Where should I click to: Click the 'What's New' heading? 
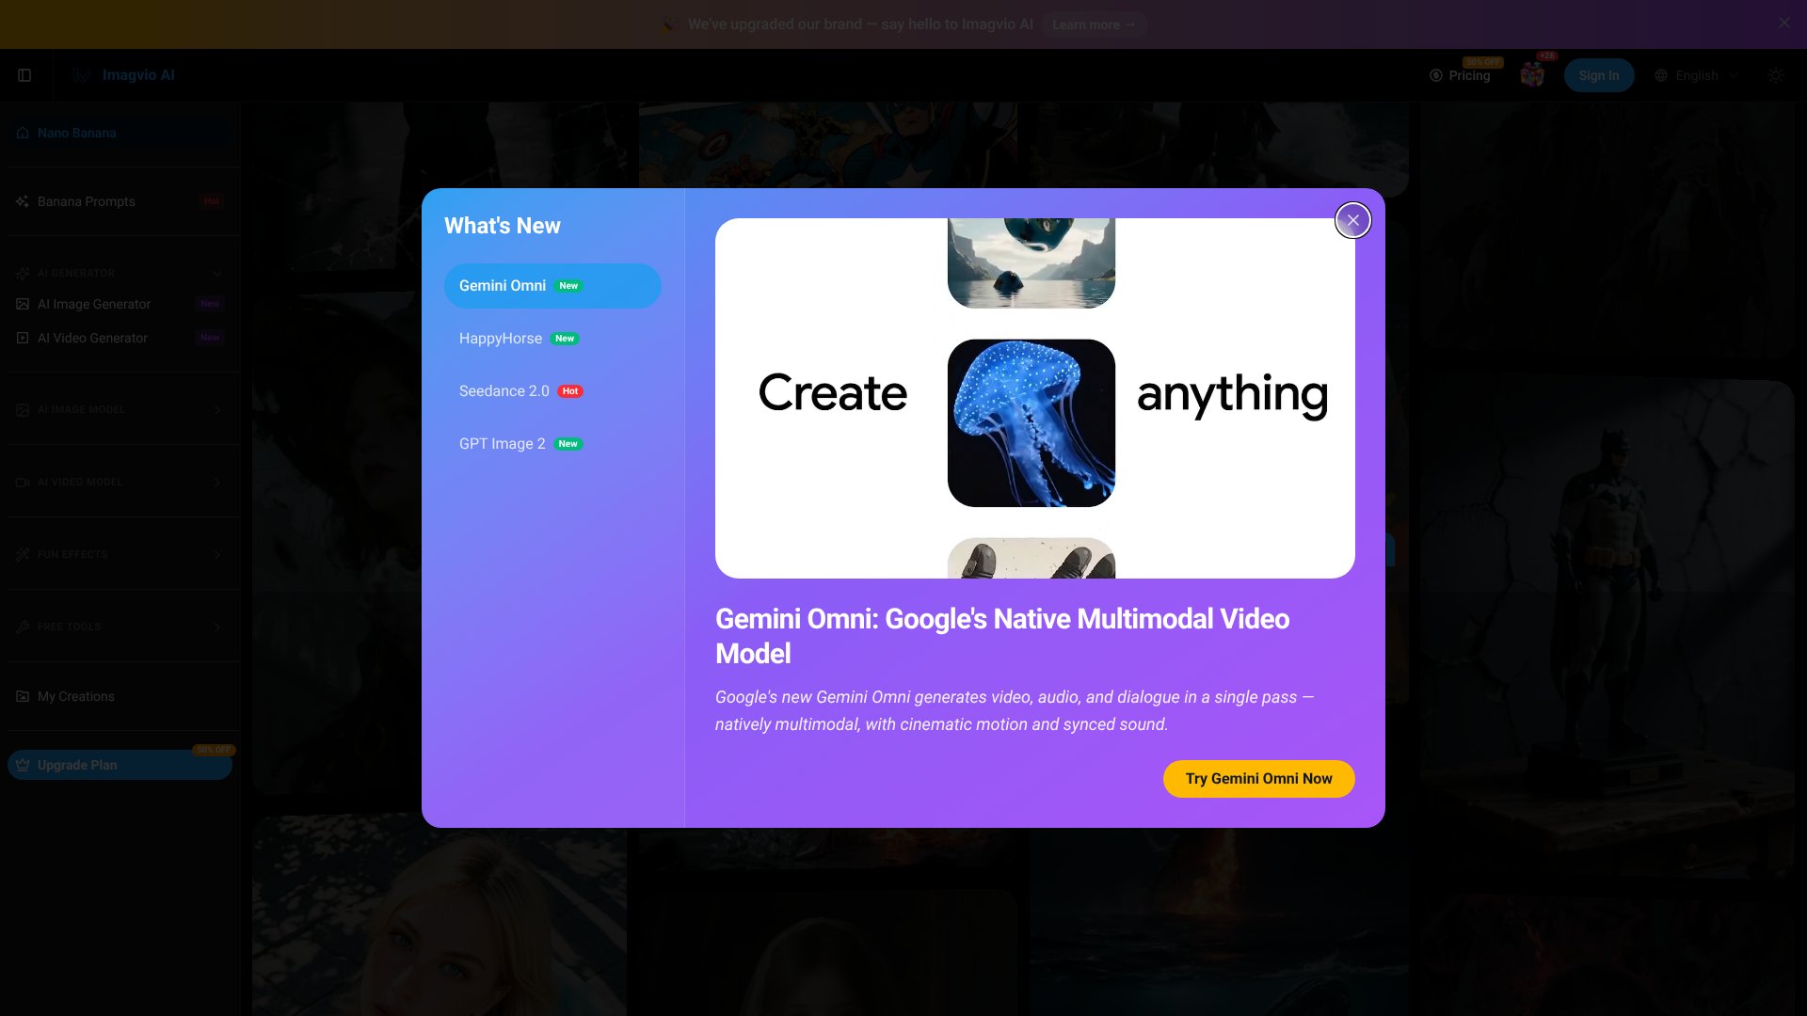(503, 226)
